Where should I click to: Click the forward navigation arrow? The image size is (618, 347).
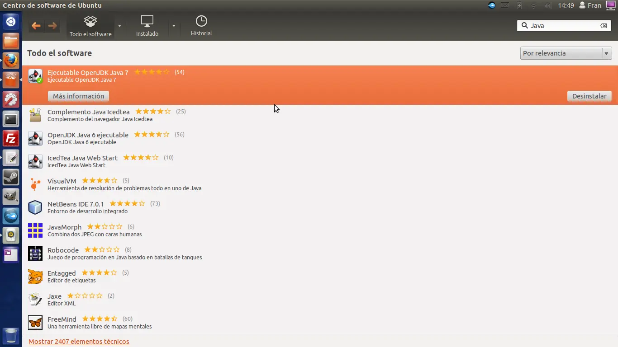coord(53,26)
